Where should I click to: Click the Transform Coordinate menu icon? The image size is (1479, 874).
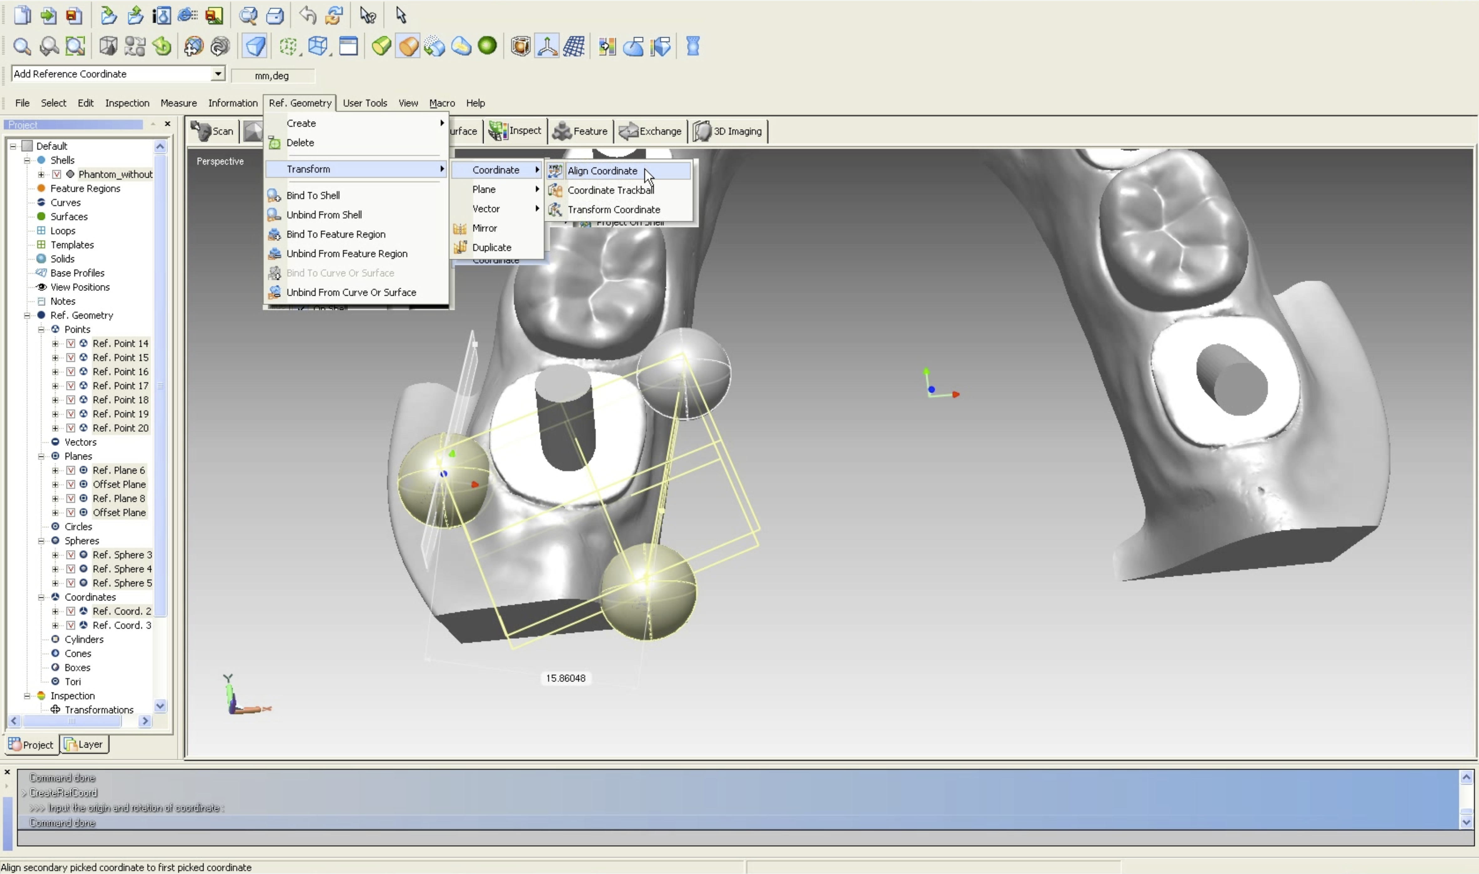coord(555,210)
